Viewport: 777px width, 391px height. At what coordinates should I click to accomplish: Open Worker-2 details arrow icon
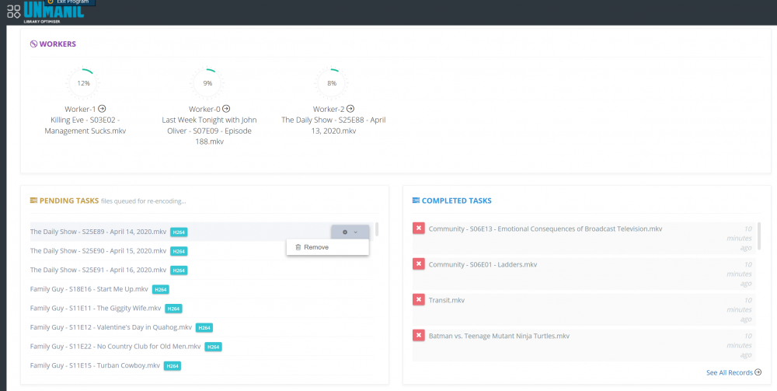(350, 109)
